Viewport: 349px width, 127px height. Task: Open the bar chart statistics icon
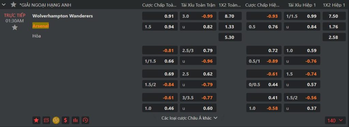[75, 120]
